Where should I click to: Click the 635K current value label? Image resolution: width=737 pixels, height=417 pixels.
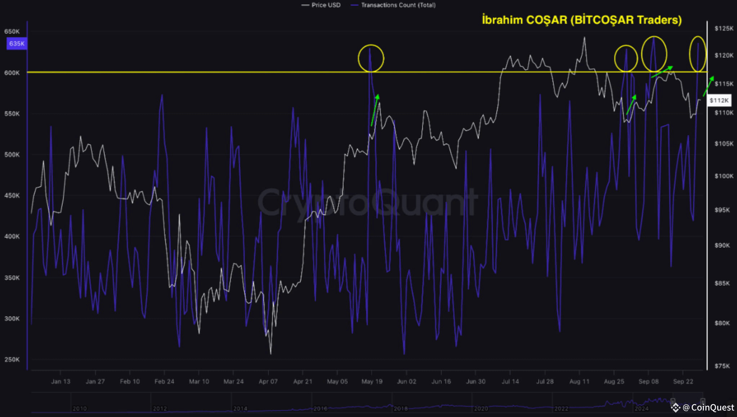(x=17, y=44)
